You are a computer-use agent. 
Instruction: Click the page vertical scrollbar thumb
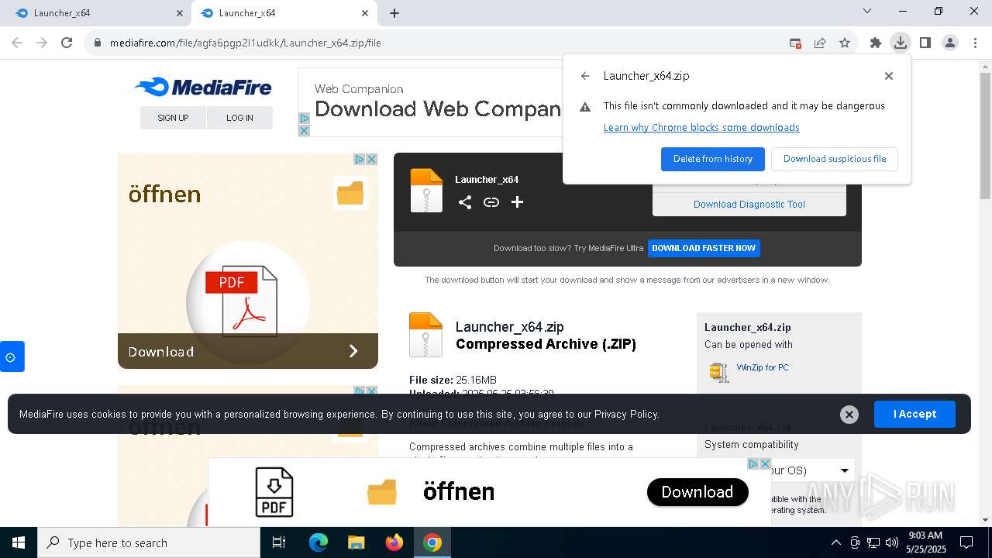click(985, 136)
